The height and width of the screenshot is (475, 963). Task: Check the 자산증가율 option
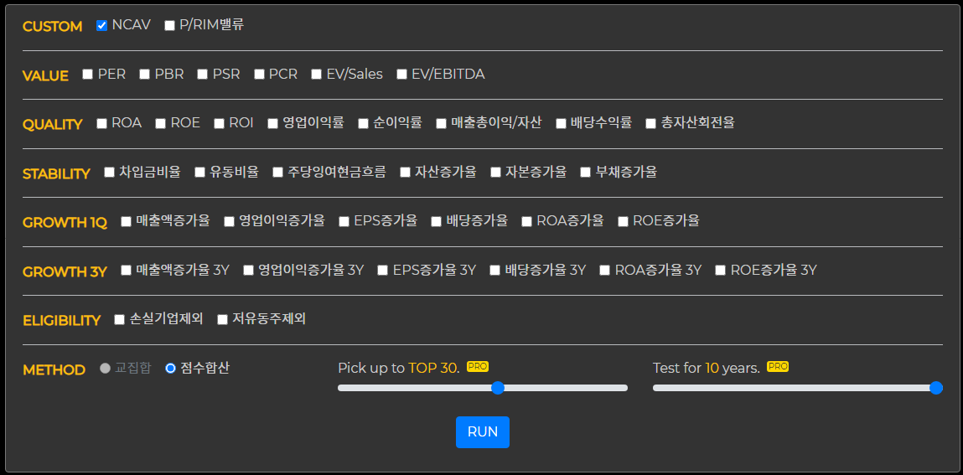pyautogui.click(x=405, y=172)
